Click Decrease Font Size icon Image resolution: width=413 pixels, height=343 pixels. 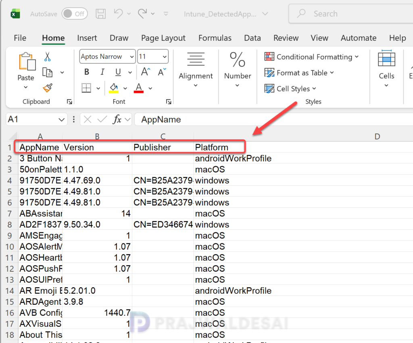162,72
